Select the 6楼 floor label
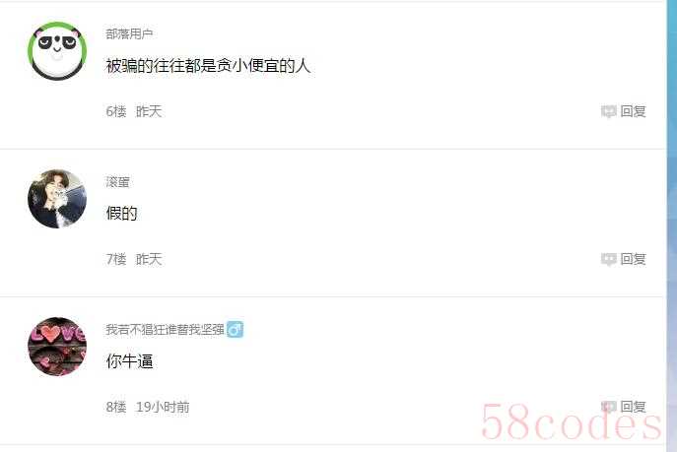Viewport: 677px width, 452px height. (116, 111)
